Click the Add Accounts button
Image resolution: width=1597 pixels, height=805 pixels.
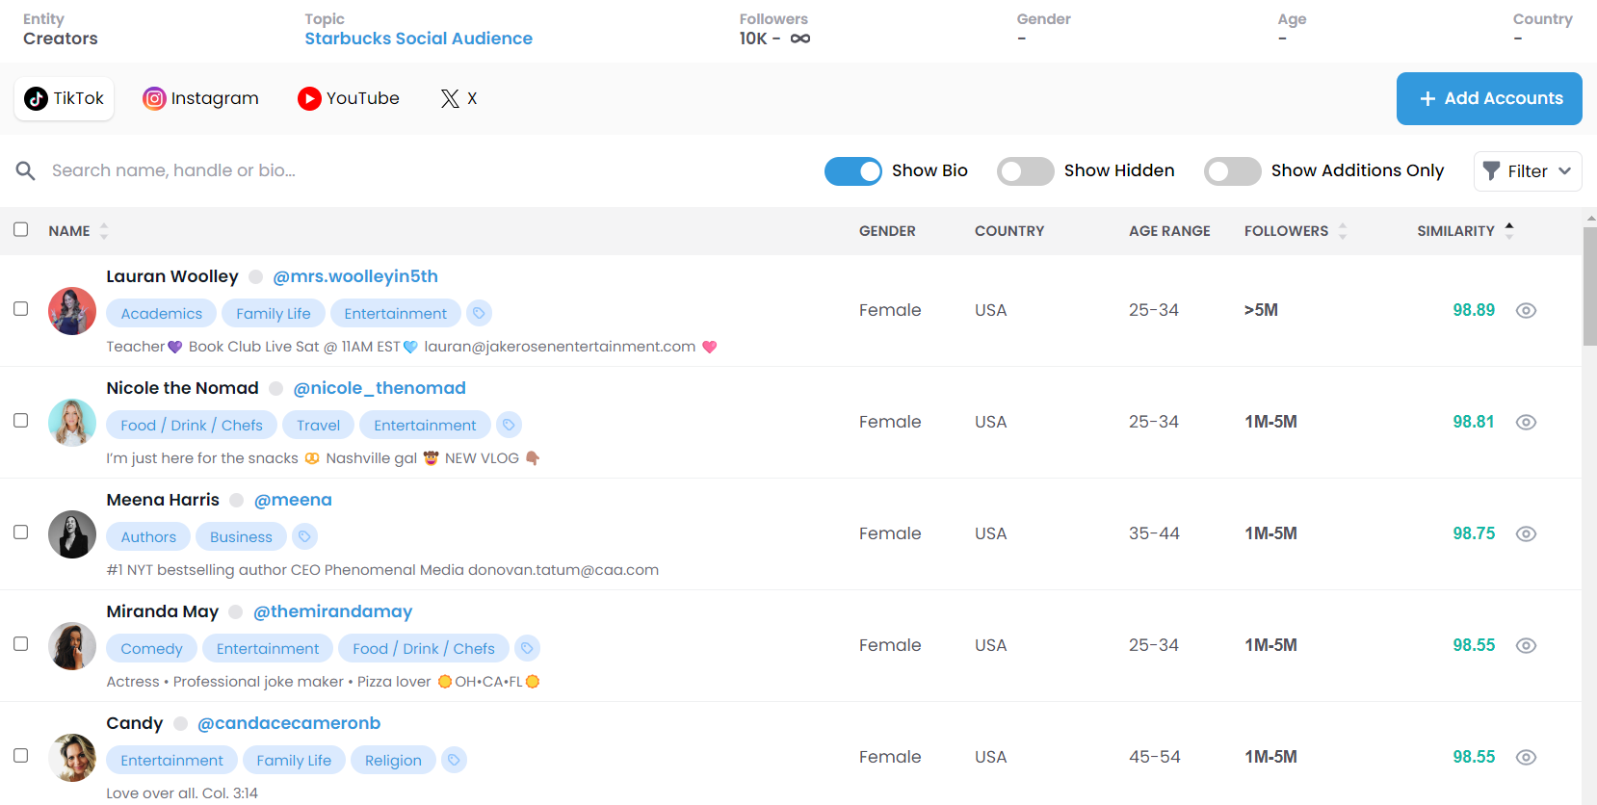tap(1489, 98)
